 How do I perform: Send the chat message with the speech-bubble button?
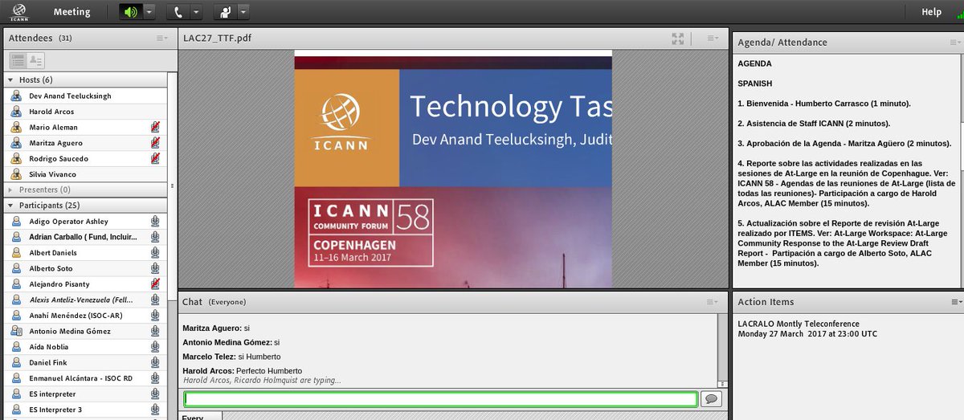point(711,399)
